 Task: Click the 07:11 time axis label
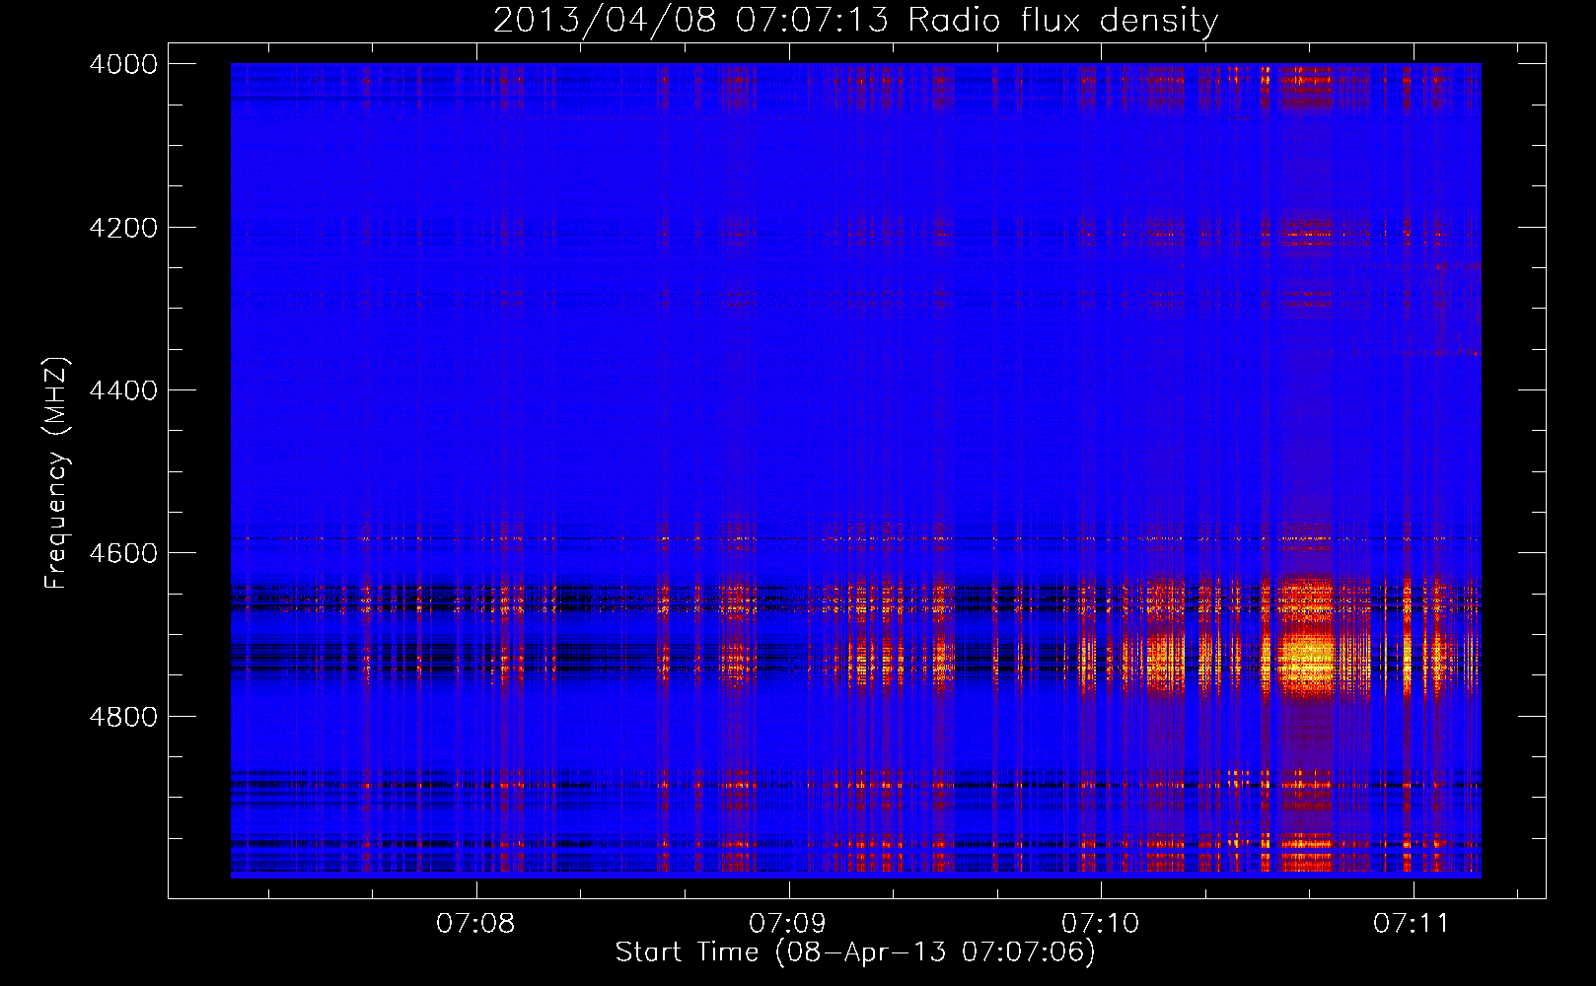coord(1412,923)
